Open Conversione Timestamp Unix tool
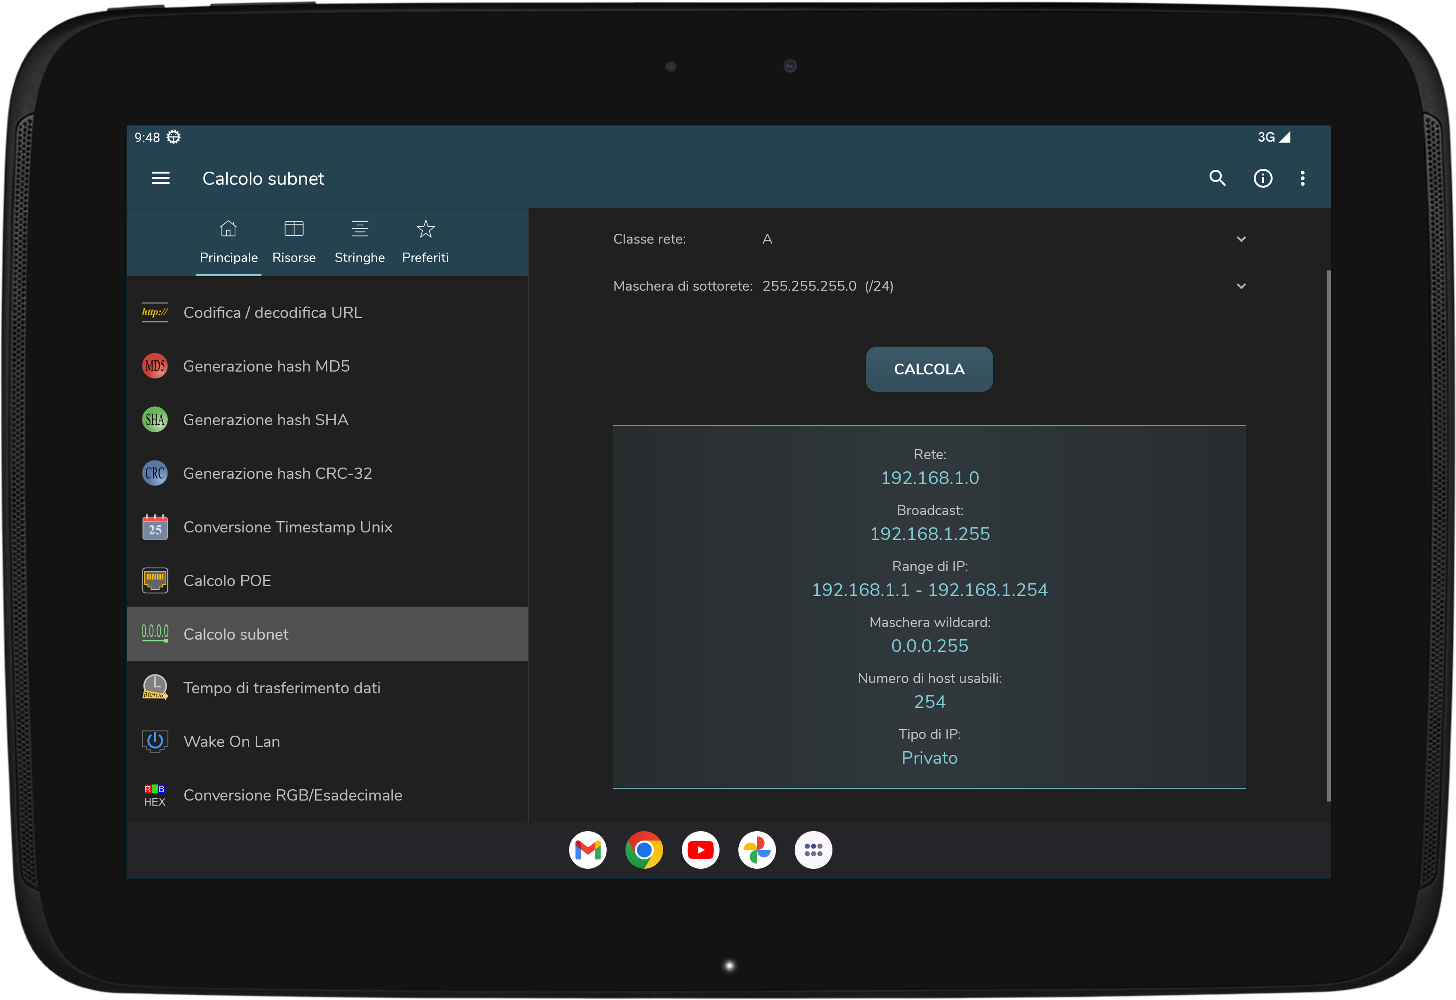Screen dimensions: 1456x1000 click(x=327, y=527)
